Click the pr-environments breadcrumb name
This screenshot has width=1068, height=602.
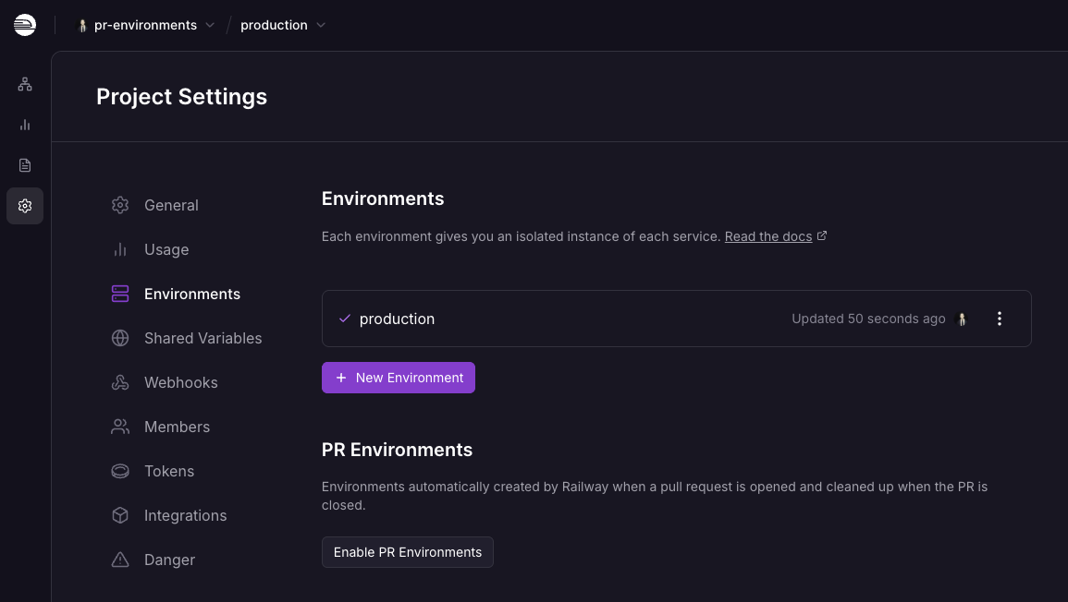(145, 25)
